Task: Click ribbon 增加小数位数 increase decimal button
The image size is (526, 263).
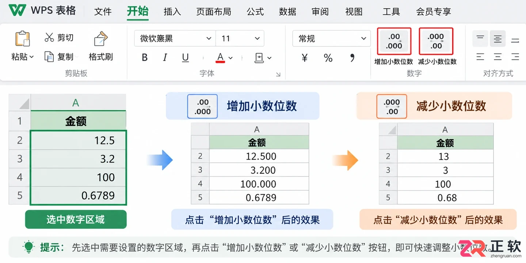Action: pyautogui.click(x=394, y=41)
